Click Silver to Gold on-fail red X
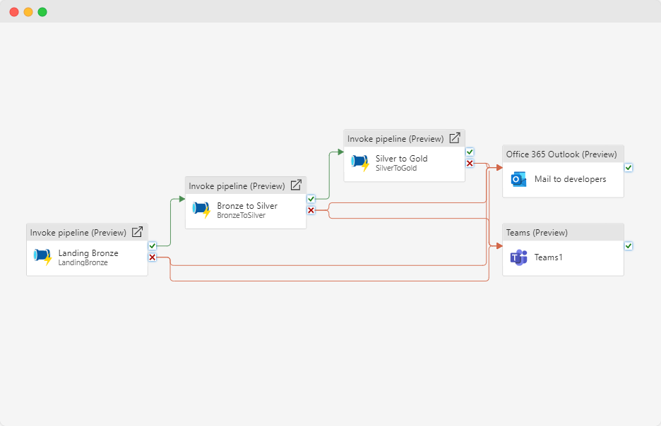 pyautogui.click(x=470, y=164)
